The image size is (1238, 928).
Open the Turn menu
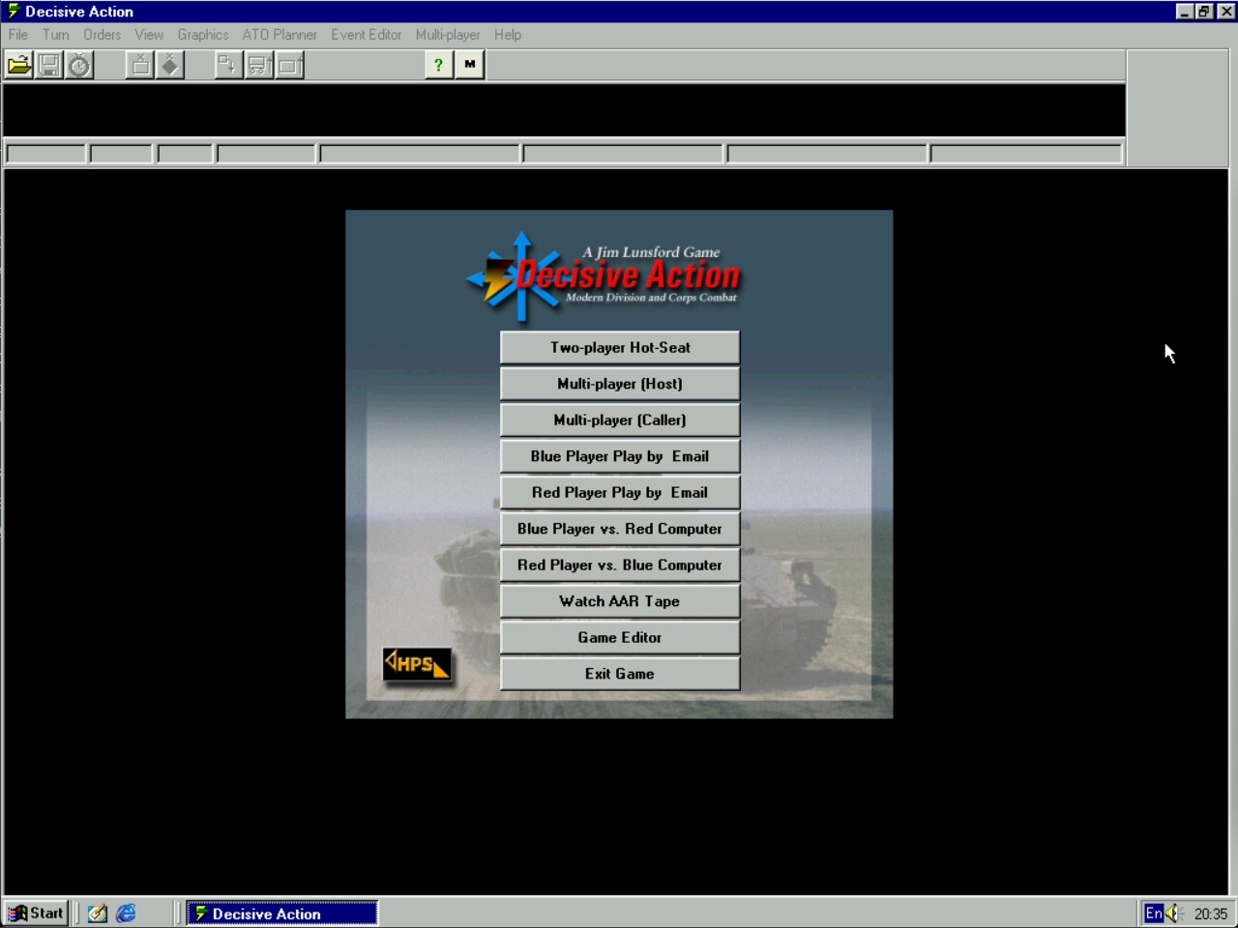[x=56, y=35]
